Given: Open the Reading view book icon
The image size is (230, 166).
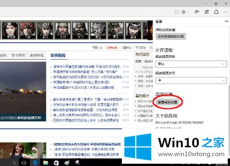Looking at the screenshot, I should (177, 12).
